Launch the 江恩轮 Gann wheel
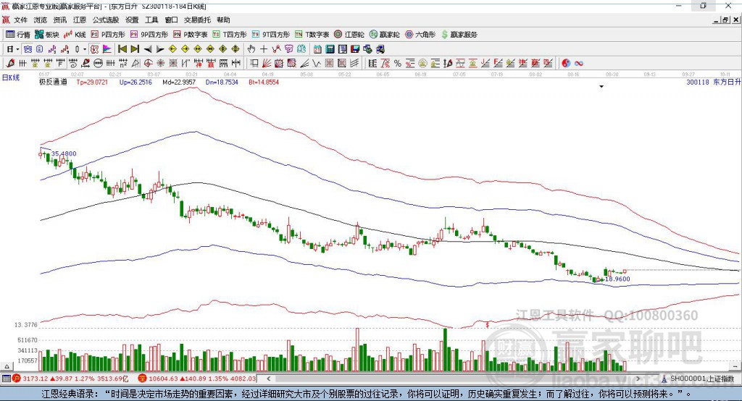The height and width of the screenshot is (401, 742). tap(349, 35)
